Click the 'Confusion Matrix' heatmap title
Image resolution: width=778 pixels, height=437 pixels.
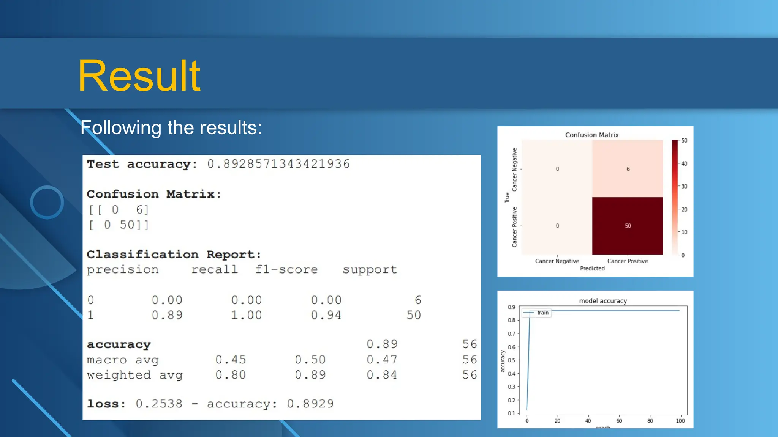pyautogui.click(x=592, y=135)
